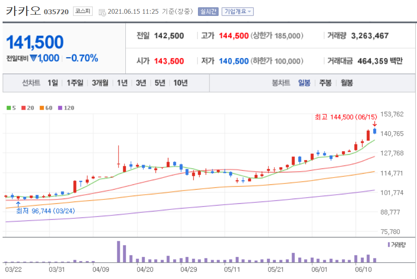Select the 10년 line chart tab
The height and width of the screenshot is (279, 417).
180,83
